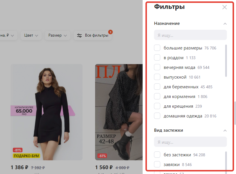Check the для кормления checkbox
This screenshot has width=236, height=174.
(157, 96)
